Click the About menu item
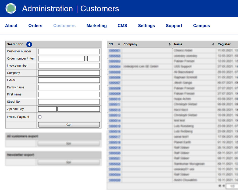This screenshot has width=238, height=190. click(11, 26)
